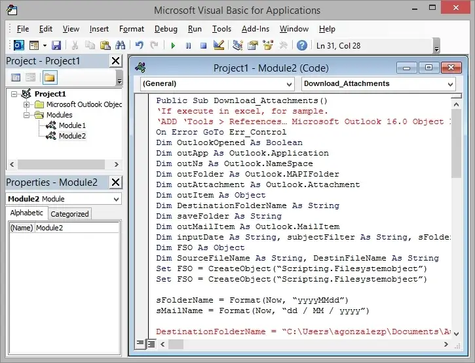
Task: Click the Project tree scroll right arrow
Action: [117, 165]
